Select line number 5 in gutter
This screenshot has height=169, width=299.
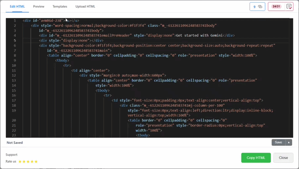click(x=15, y=40)
